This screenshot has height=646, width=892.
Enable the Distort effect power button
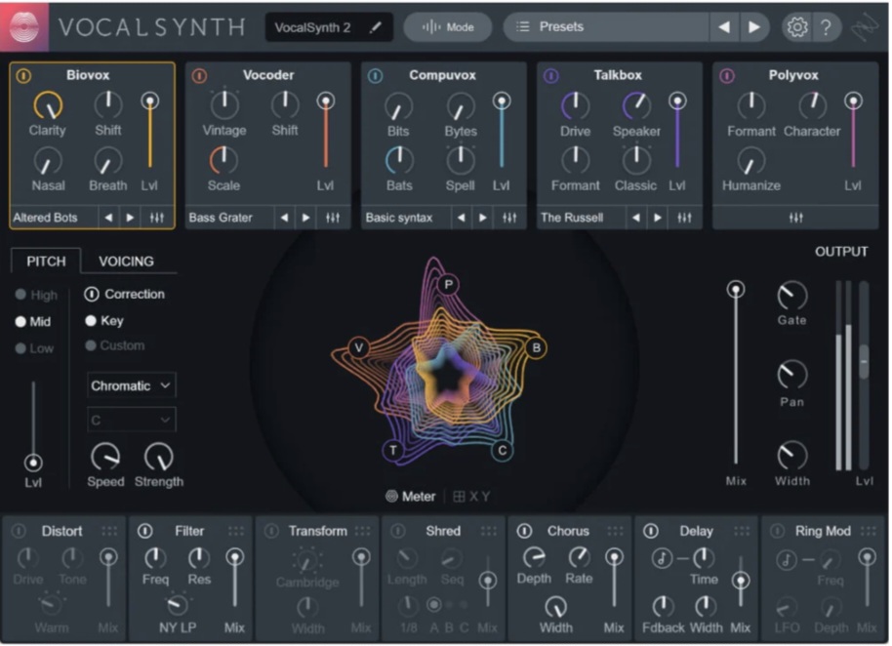[x=19, y=531]
